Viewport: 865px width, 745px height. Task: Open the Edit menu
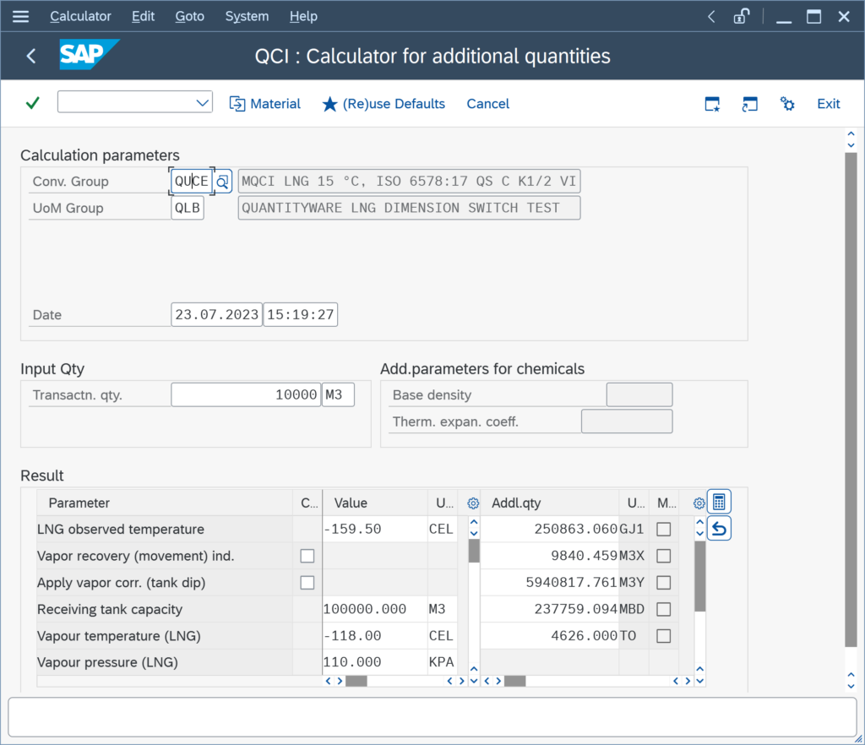click(143, 17)
